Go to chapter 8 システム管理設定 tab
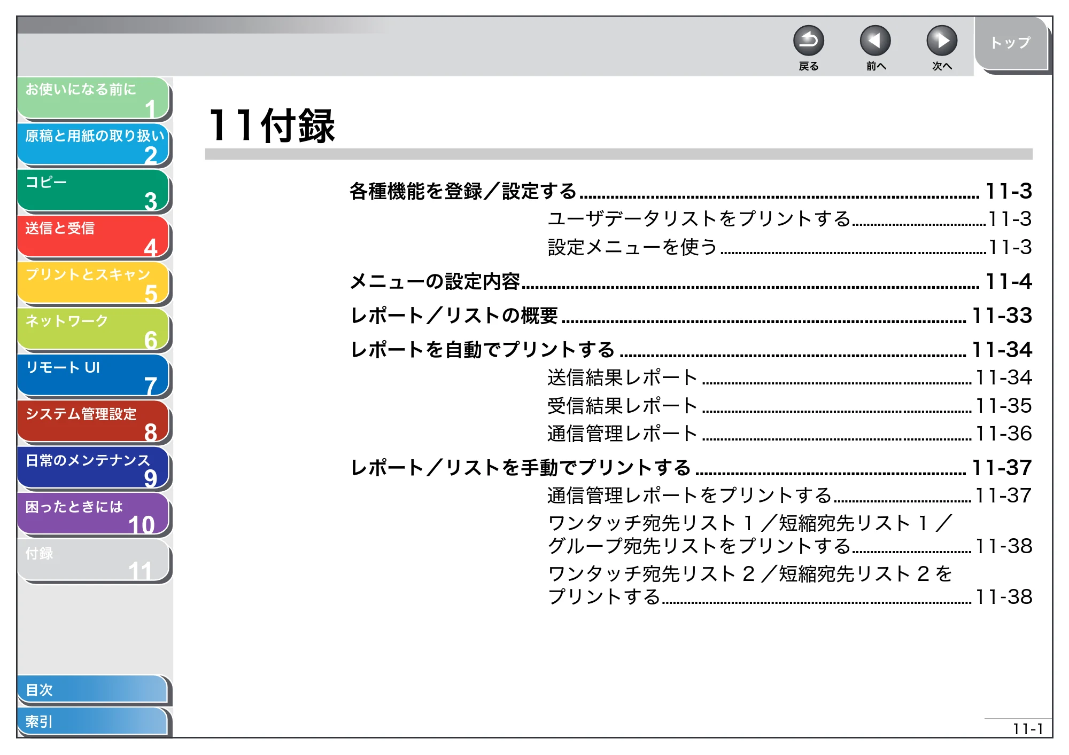This screenshot has width=1069, height=755. coord(94,422)
